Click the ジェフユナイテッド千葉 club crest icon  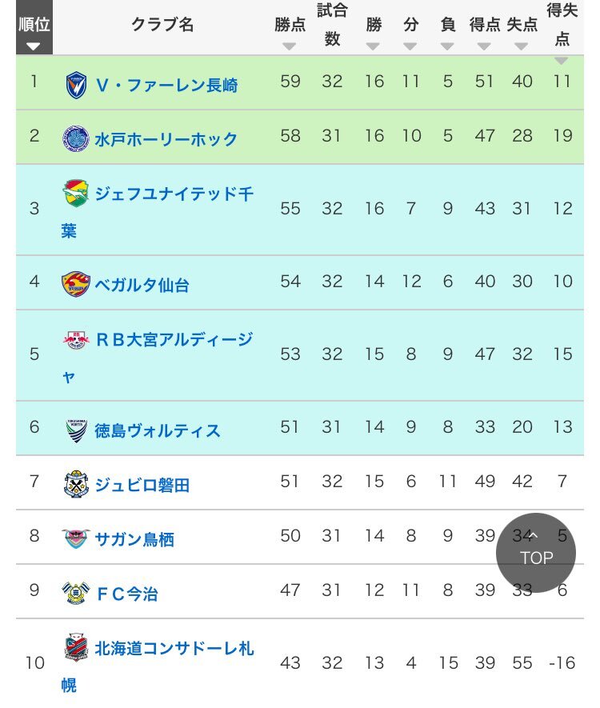(x=76, y=194)
